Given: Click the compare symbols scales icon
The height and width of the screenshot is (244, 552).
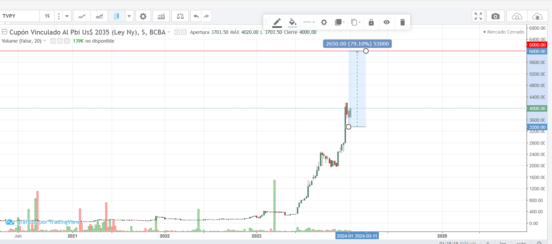Looking at the screenshot, I should [x=180, y=16].
